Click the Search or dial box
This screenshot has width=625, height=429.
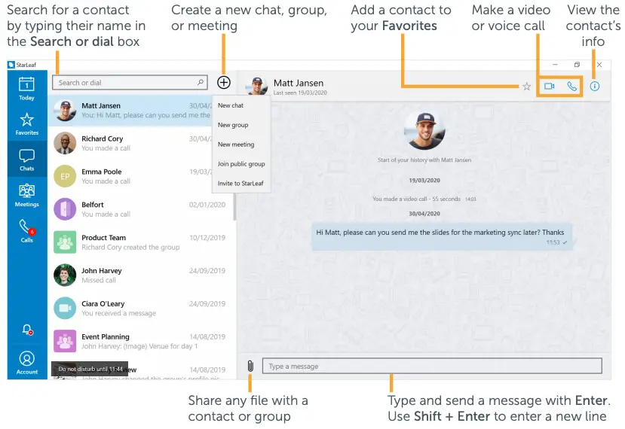pos(130,82)
